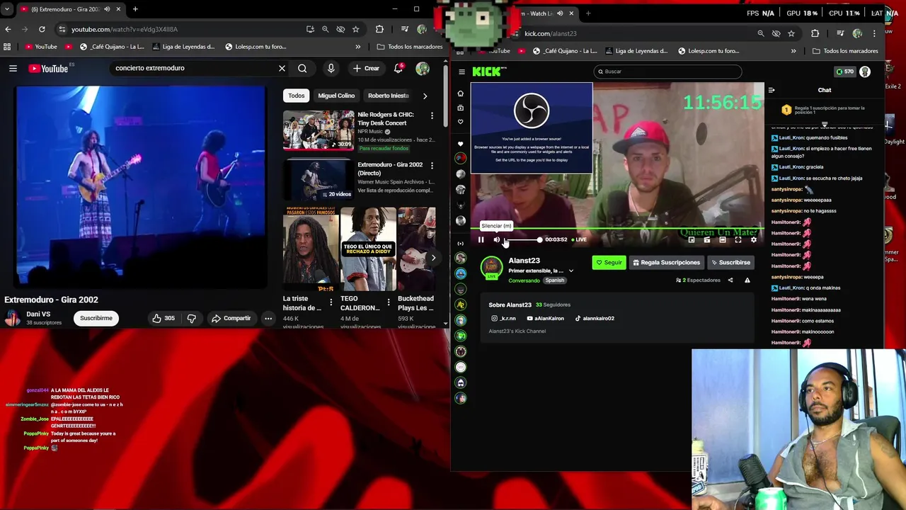Viewport: 906px width, 510px height.
Task: Toggle theater mode on Kick player
Action: 722,239
